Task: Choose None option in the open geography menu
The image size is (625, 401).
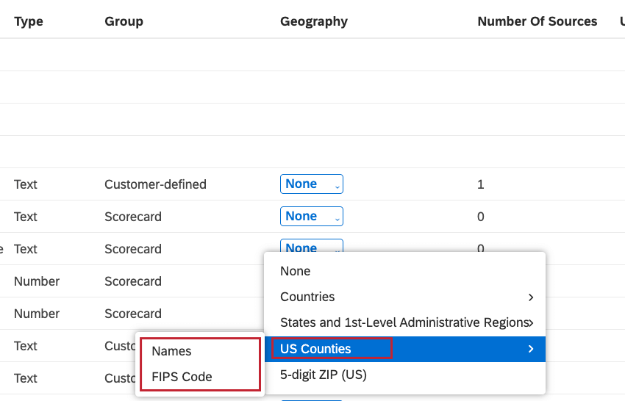Action: click(x=296, y=271)
